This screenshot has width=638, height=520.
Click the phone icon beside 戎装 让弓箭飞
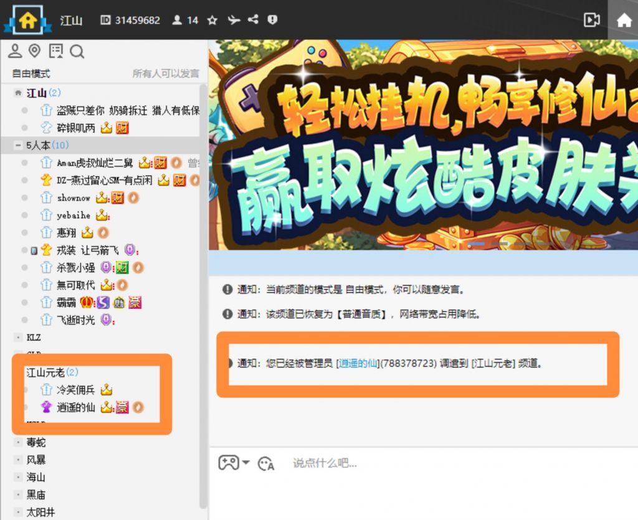(34, 250)
